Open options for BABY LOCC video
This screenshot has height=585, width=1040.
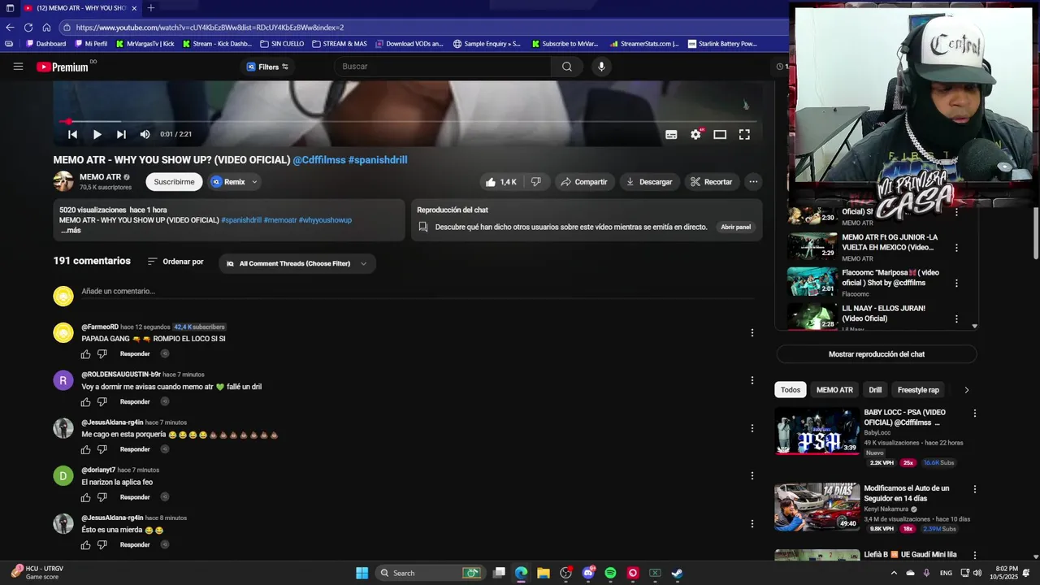coord(975,414)
